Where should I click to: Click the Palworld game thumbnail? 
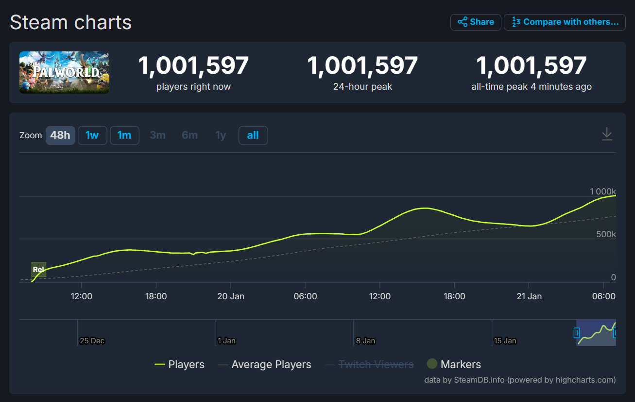point(64,72)
